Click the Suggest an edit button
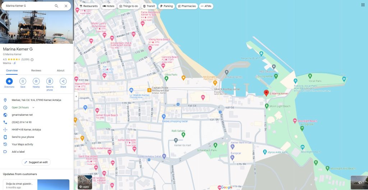The width and height of the screenshot is (368, 190). [36, 162]
